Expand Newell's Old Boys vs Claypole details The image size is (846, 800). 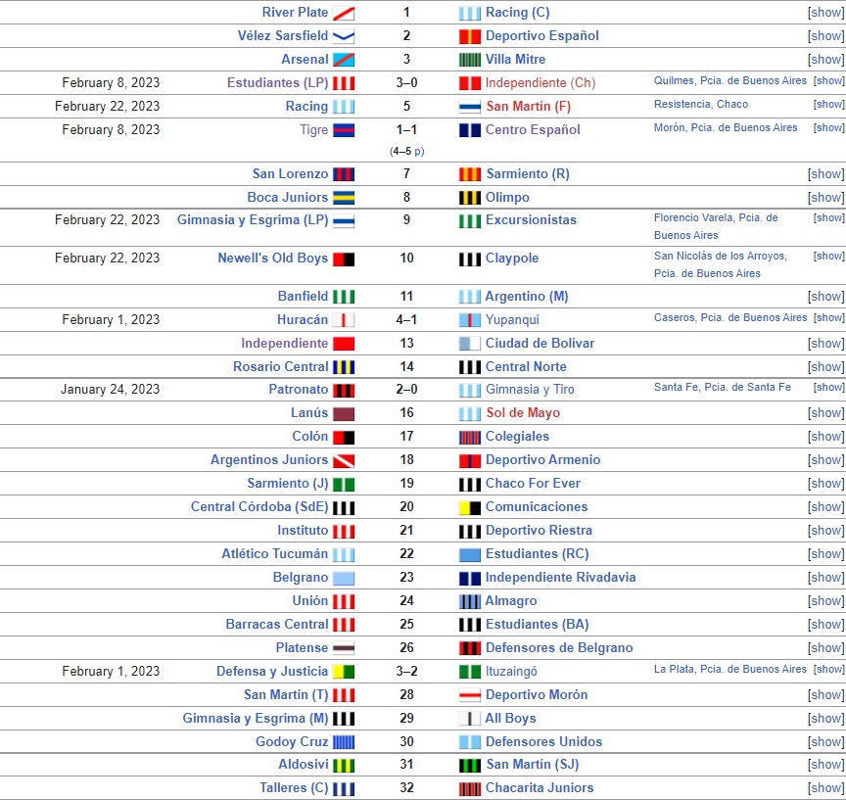829,257
